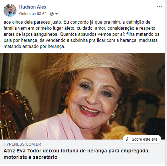Click the link preview card footer area
167x166 pixels.
point(83,152)
